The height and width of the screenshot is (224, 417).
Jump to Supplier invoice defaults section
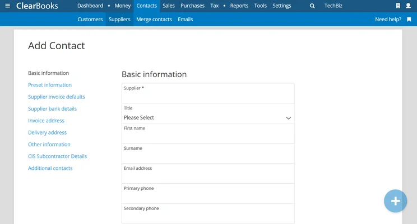[x=57, y=97]
